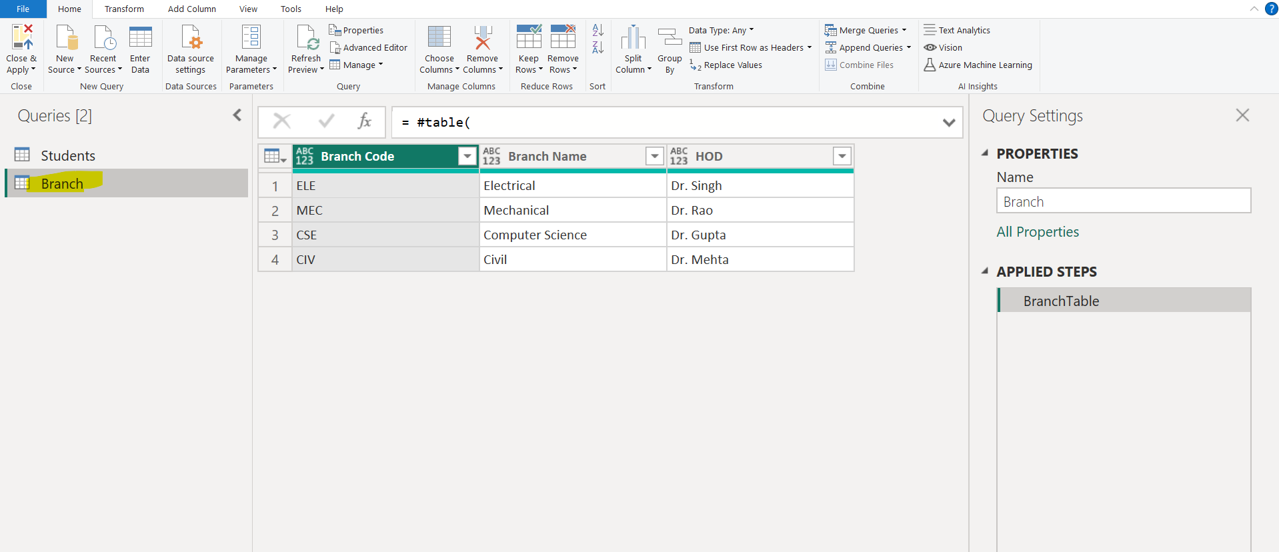Expand the formula bar chevron
The height and width of the screenshot is (552, 1279).
click(x=948, y=123)
